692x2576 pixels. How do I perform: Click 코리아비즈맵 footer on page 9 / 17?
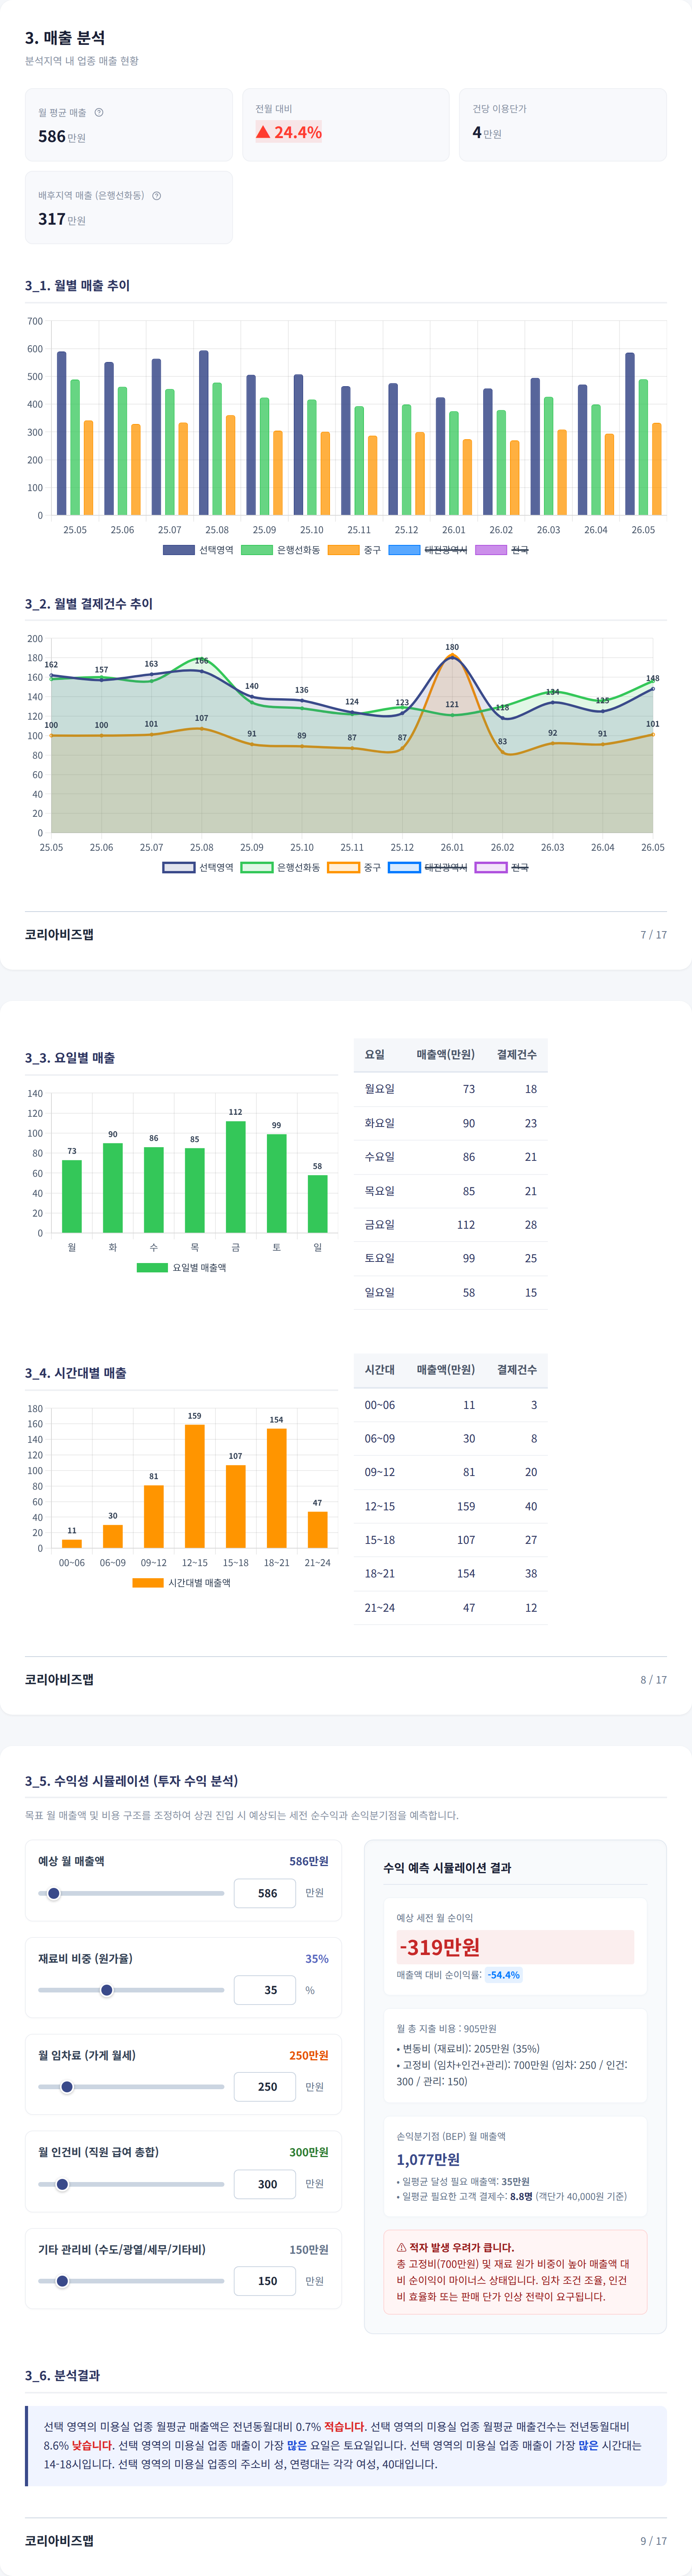59,2540
